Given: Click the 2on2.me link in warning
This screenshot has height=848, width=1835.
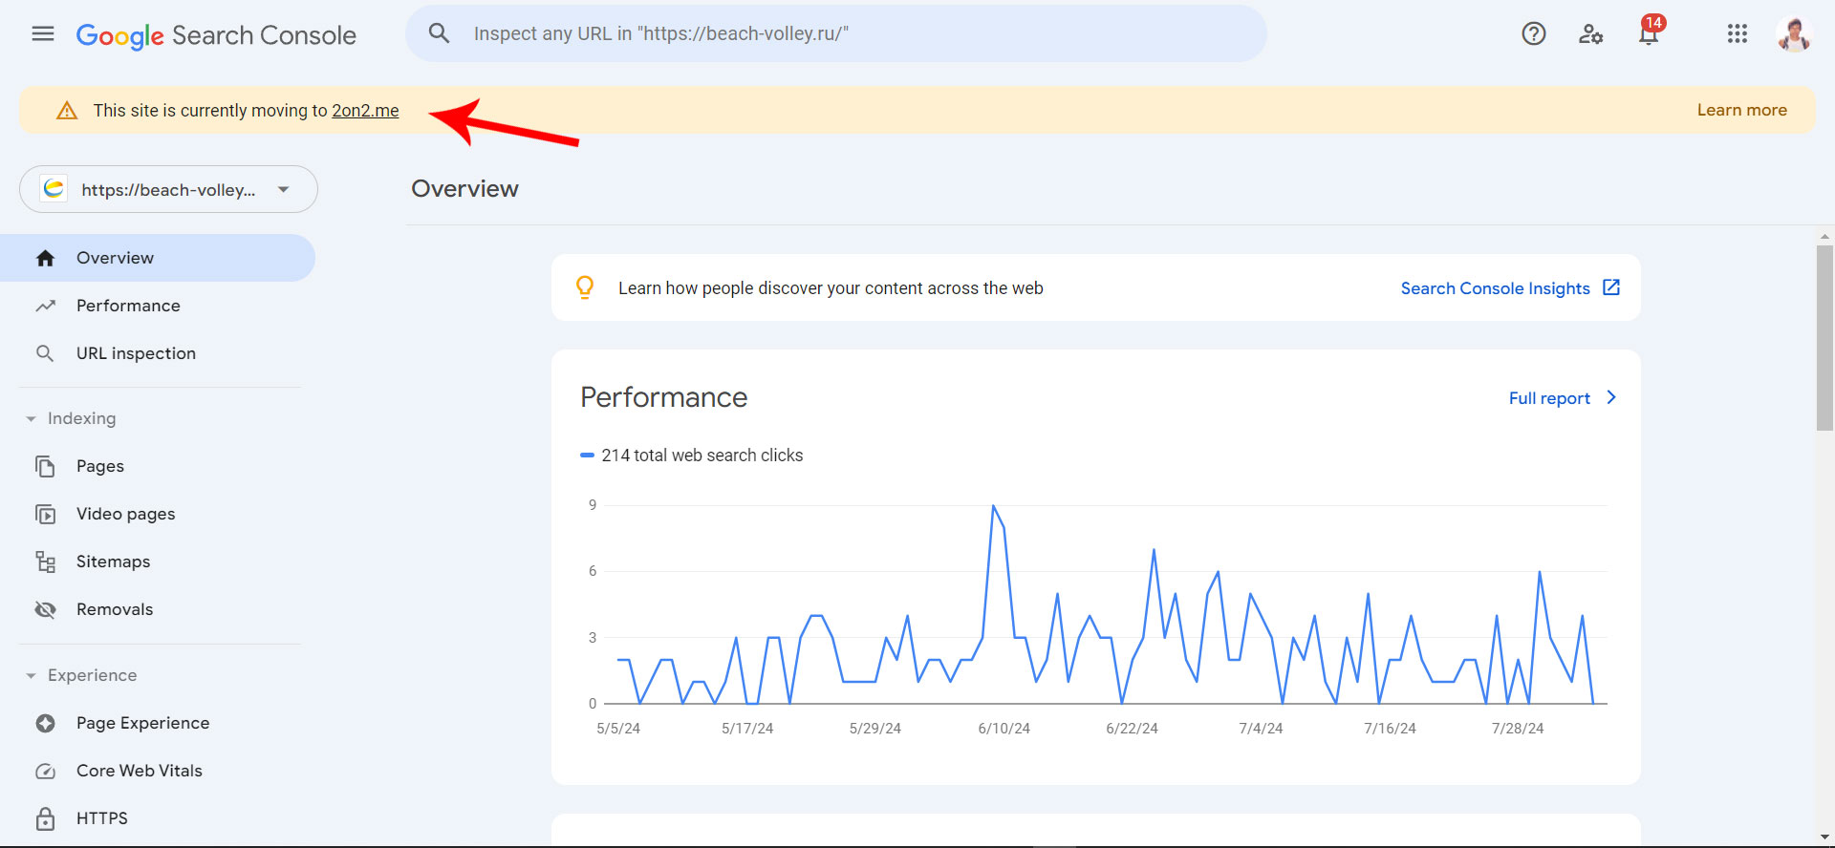Looking at the screenshot, I should click(x=365, y=111).
